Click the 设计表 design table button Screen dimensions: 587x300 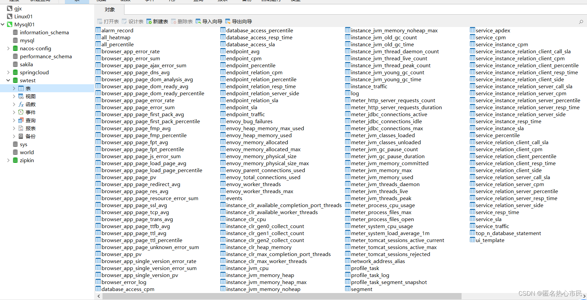(132, 21)
